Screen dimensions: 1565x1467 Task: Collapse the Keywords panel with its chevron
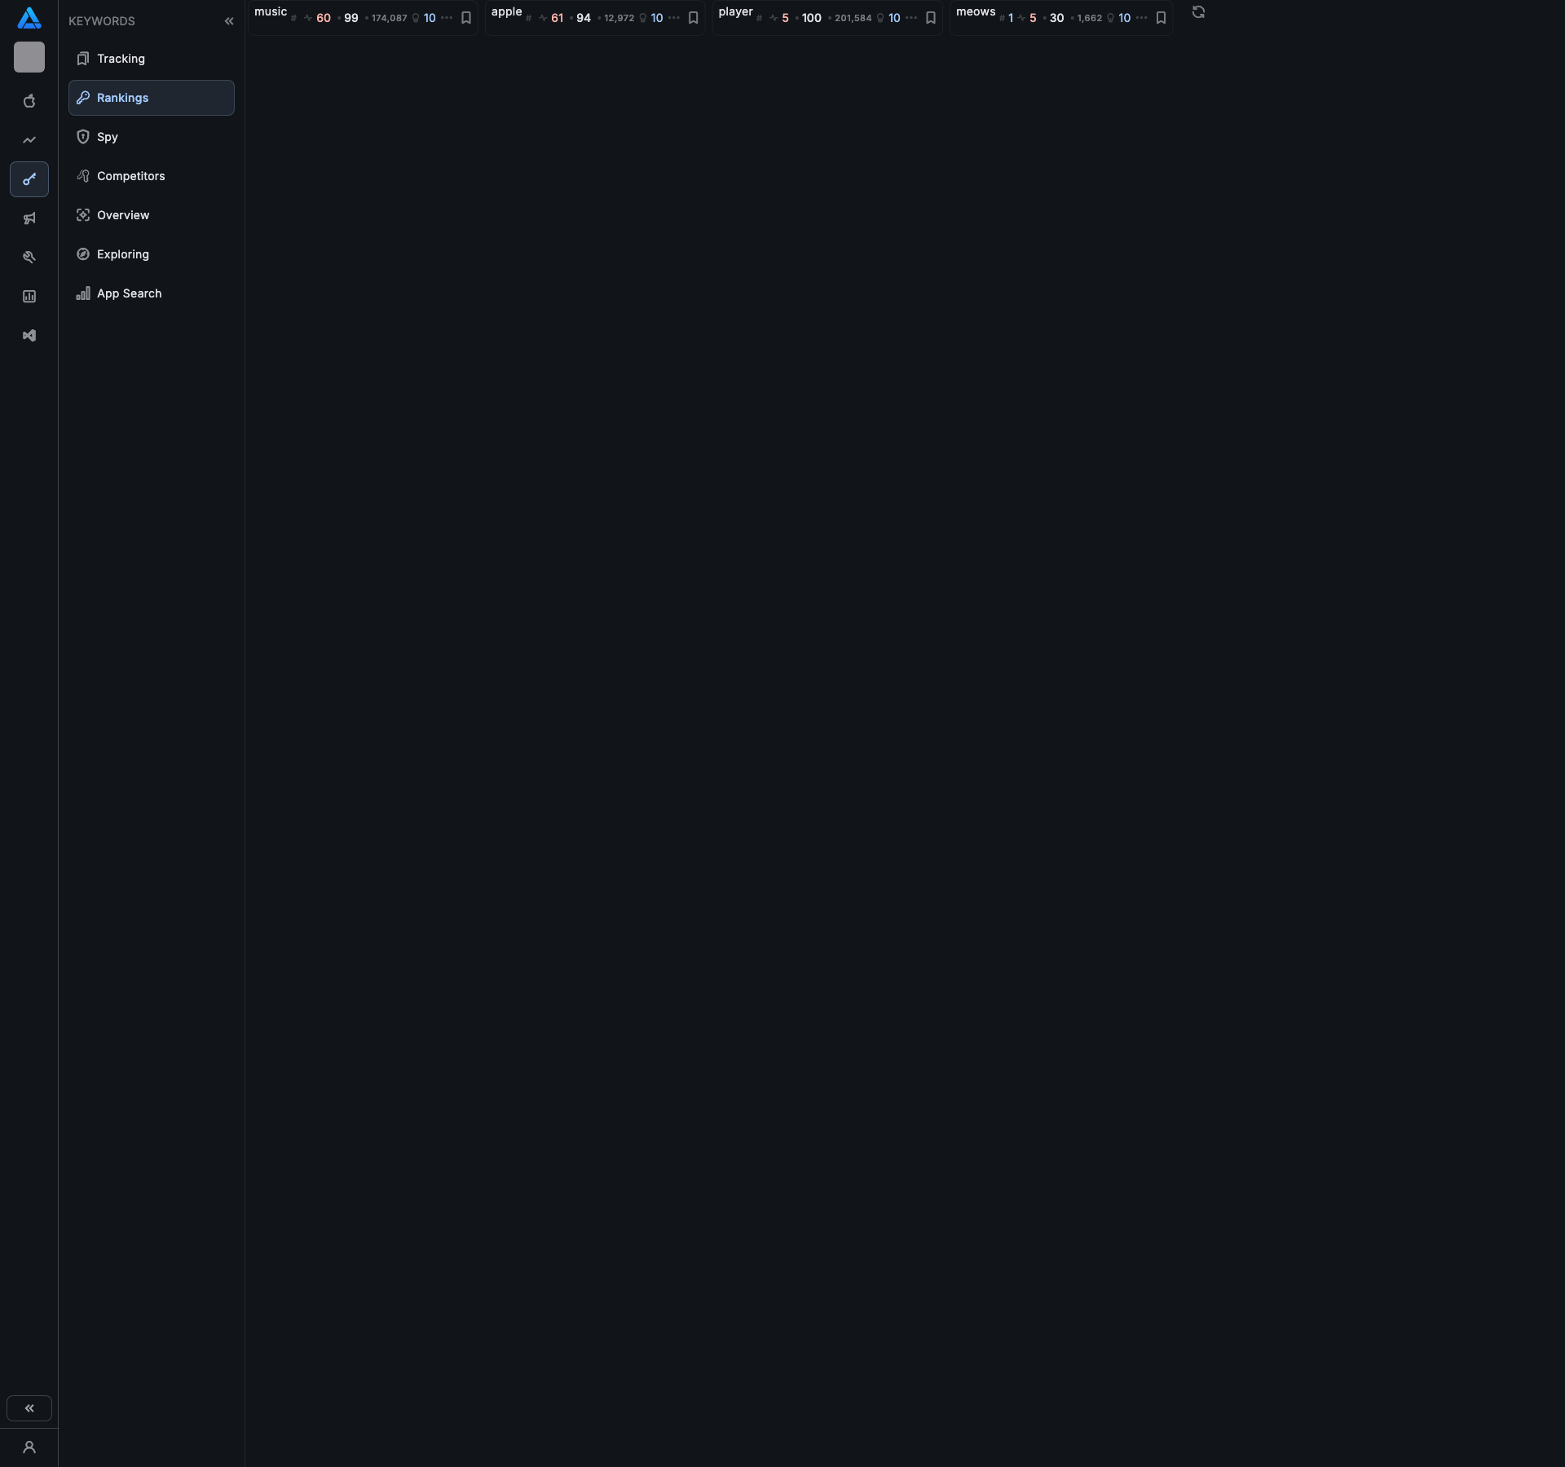[x=229, y=21]
